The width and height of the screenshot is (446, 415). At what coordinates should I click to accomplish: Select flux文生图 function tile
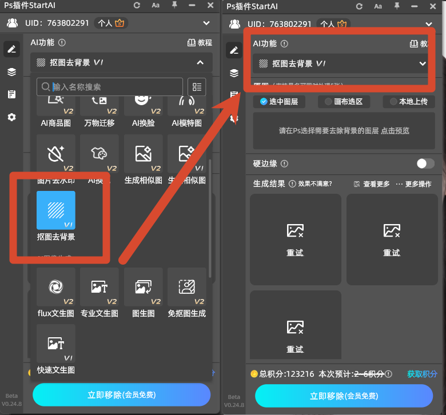(x=56, y=293)
